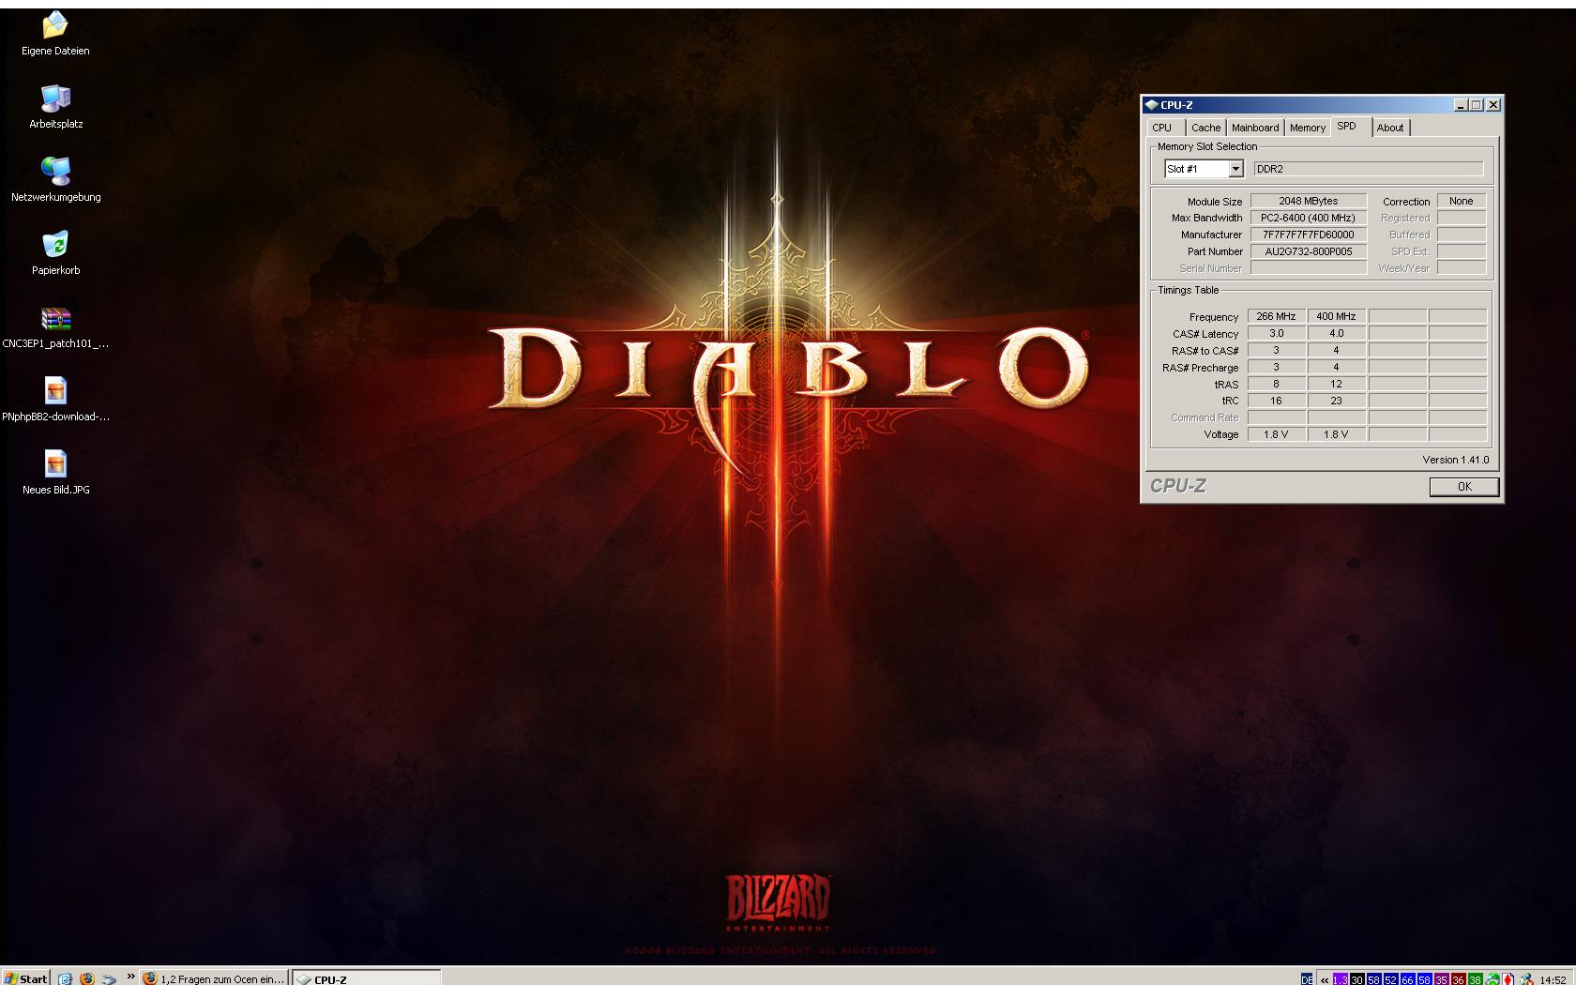Click the CAS# Latency value 4.0
1576x985 pixels.
point(1337,333)
